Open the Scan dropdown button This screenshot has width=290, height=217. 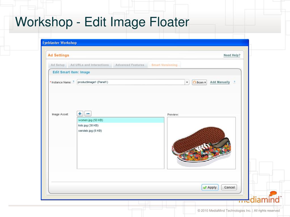pyautogui.click(x=199, y=82)
